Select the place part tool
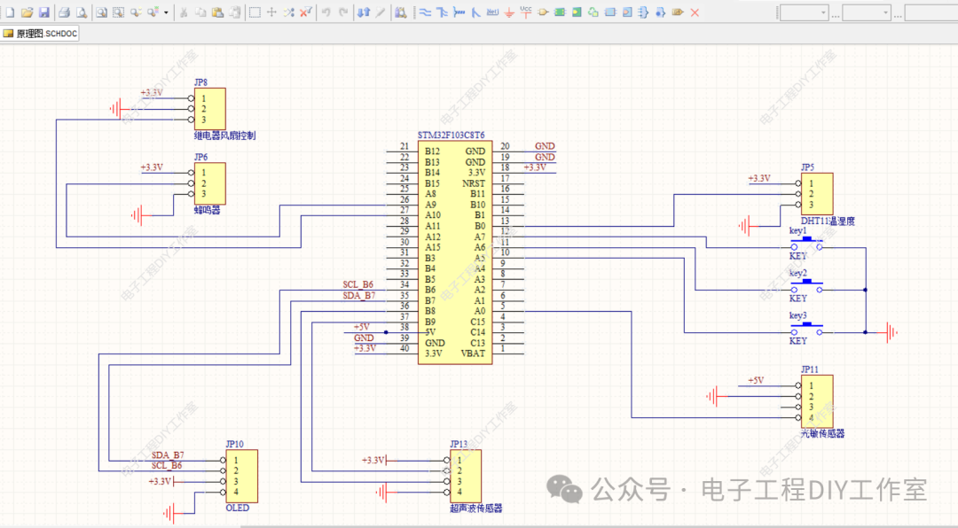This screenshot has width=958, height=528. [x=543, y=12]
